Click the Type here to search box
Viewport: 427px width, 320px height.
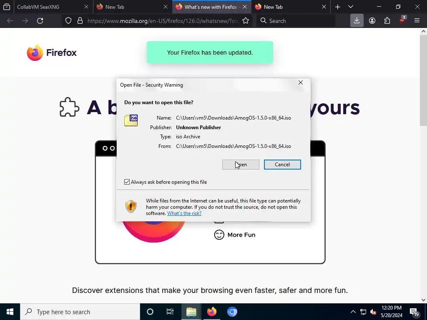click(x=80, y=312)
